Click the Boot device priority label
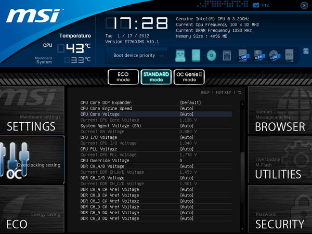Image resolution: width=312 pixels, height=234 pixels. point(134,55)
